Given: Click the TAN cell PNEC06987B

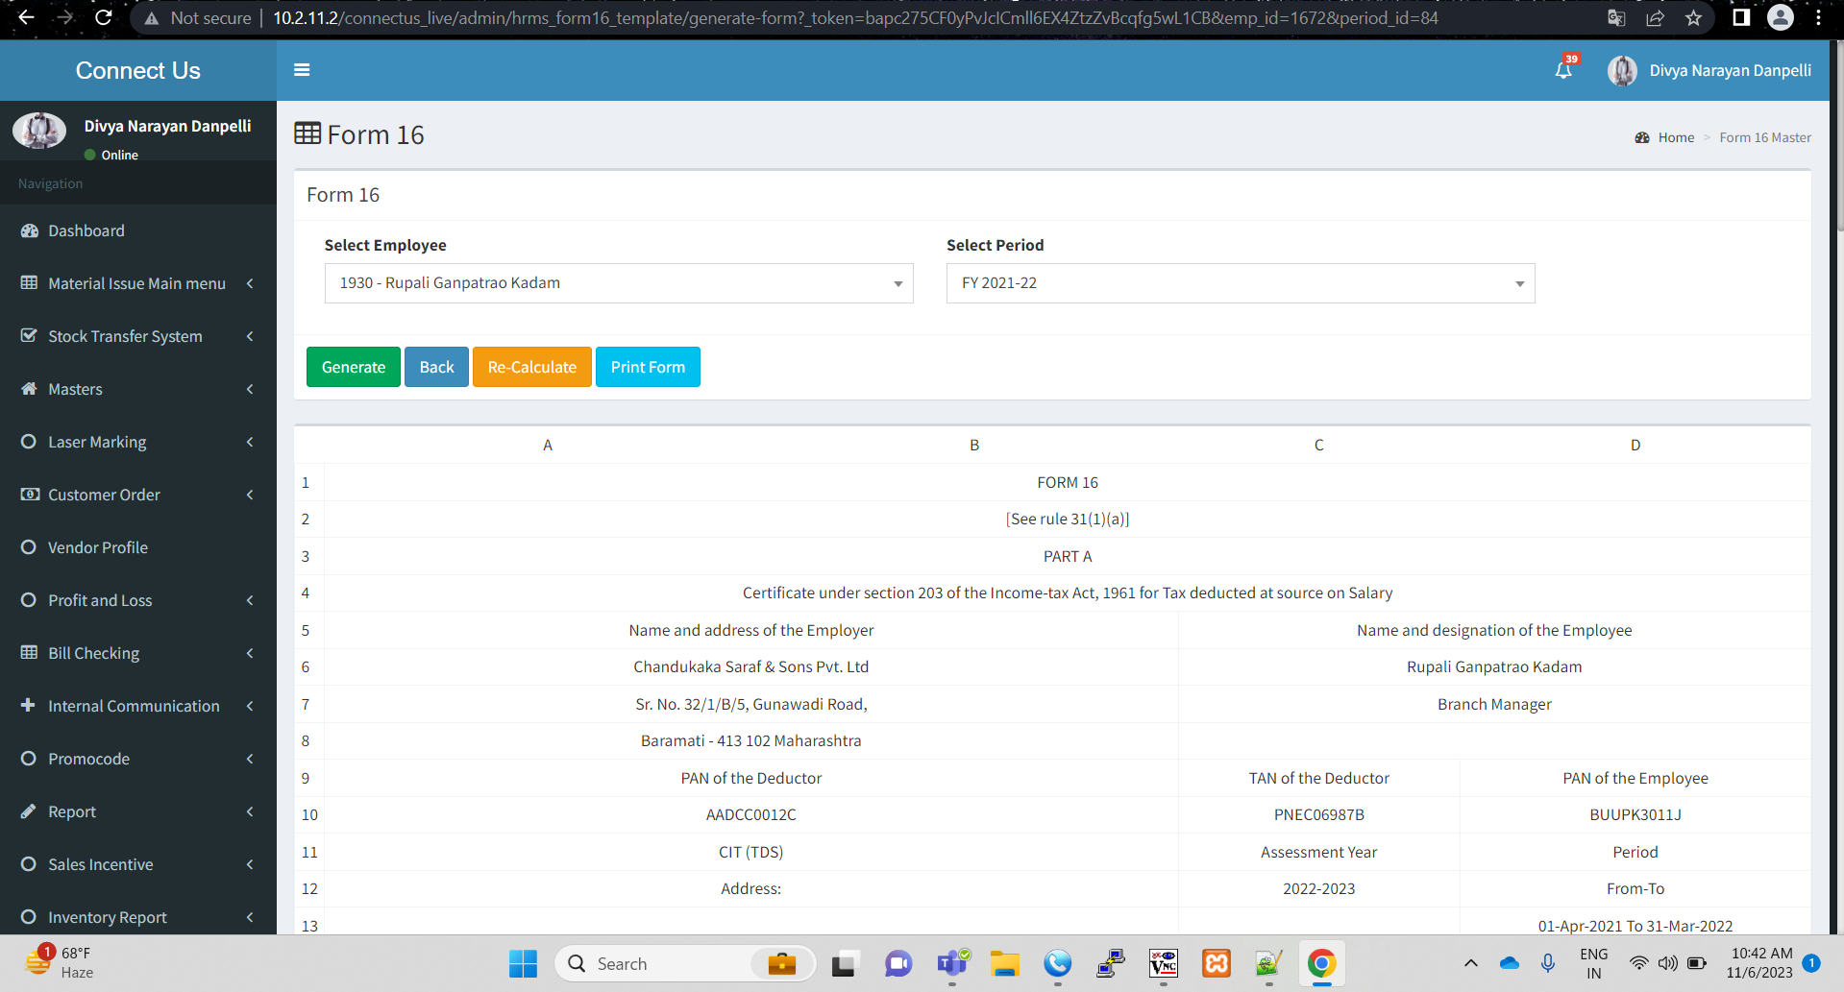Looking at the screenshot, I should [1318, 814].
